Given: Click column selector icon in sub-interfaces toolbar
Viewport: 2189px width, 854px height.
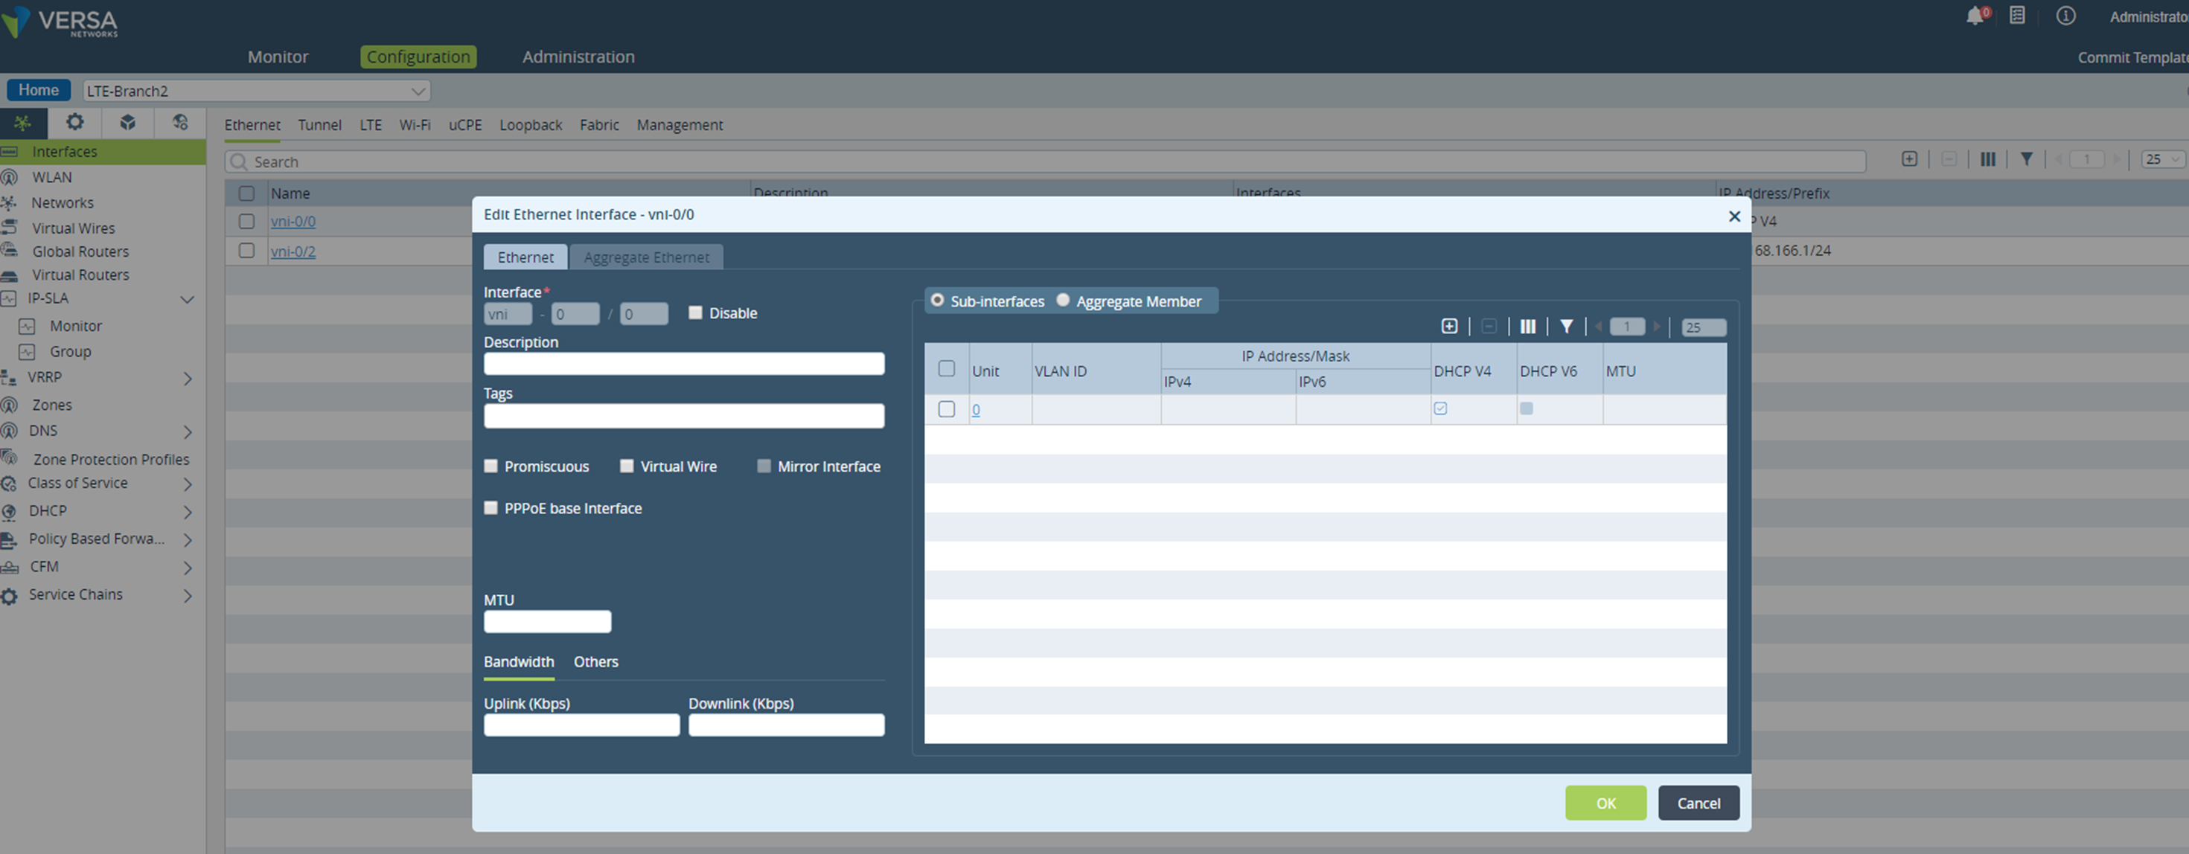Looking at the screenshot, I should [1527, 327].
